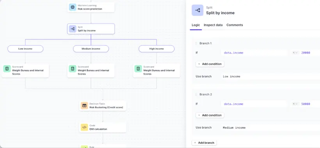Click the 50000 value field
Screen dimensions: 320x148
[306, 104]
